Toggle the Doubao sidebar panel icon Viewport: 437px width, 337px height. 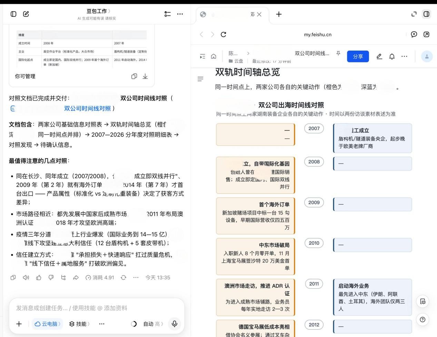[13, 14]
